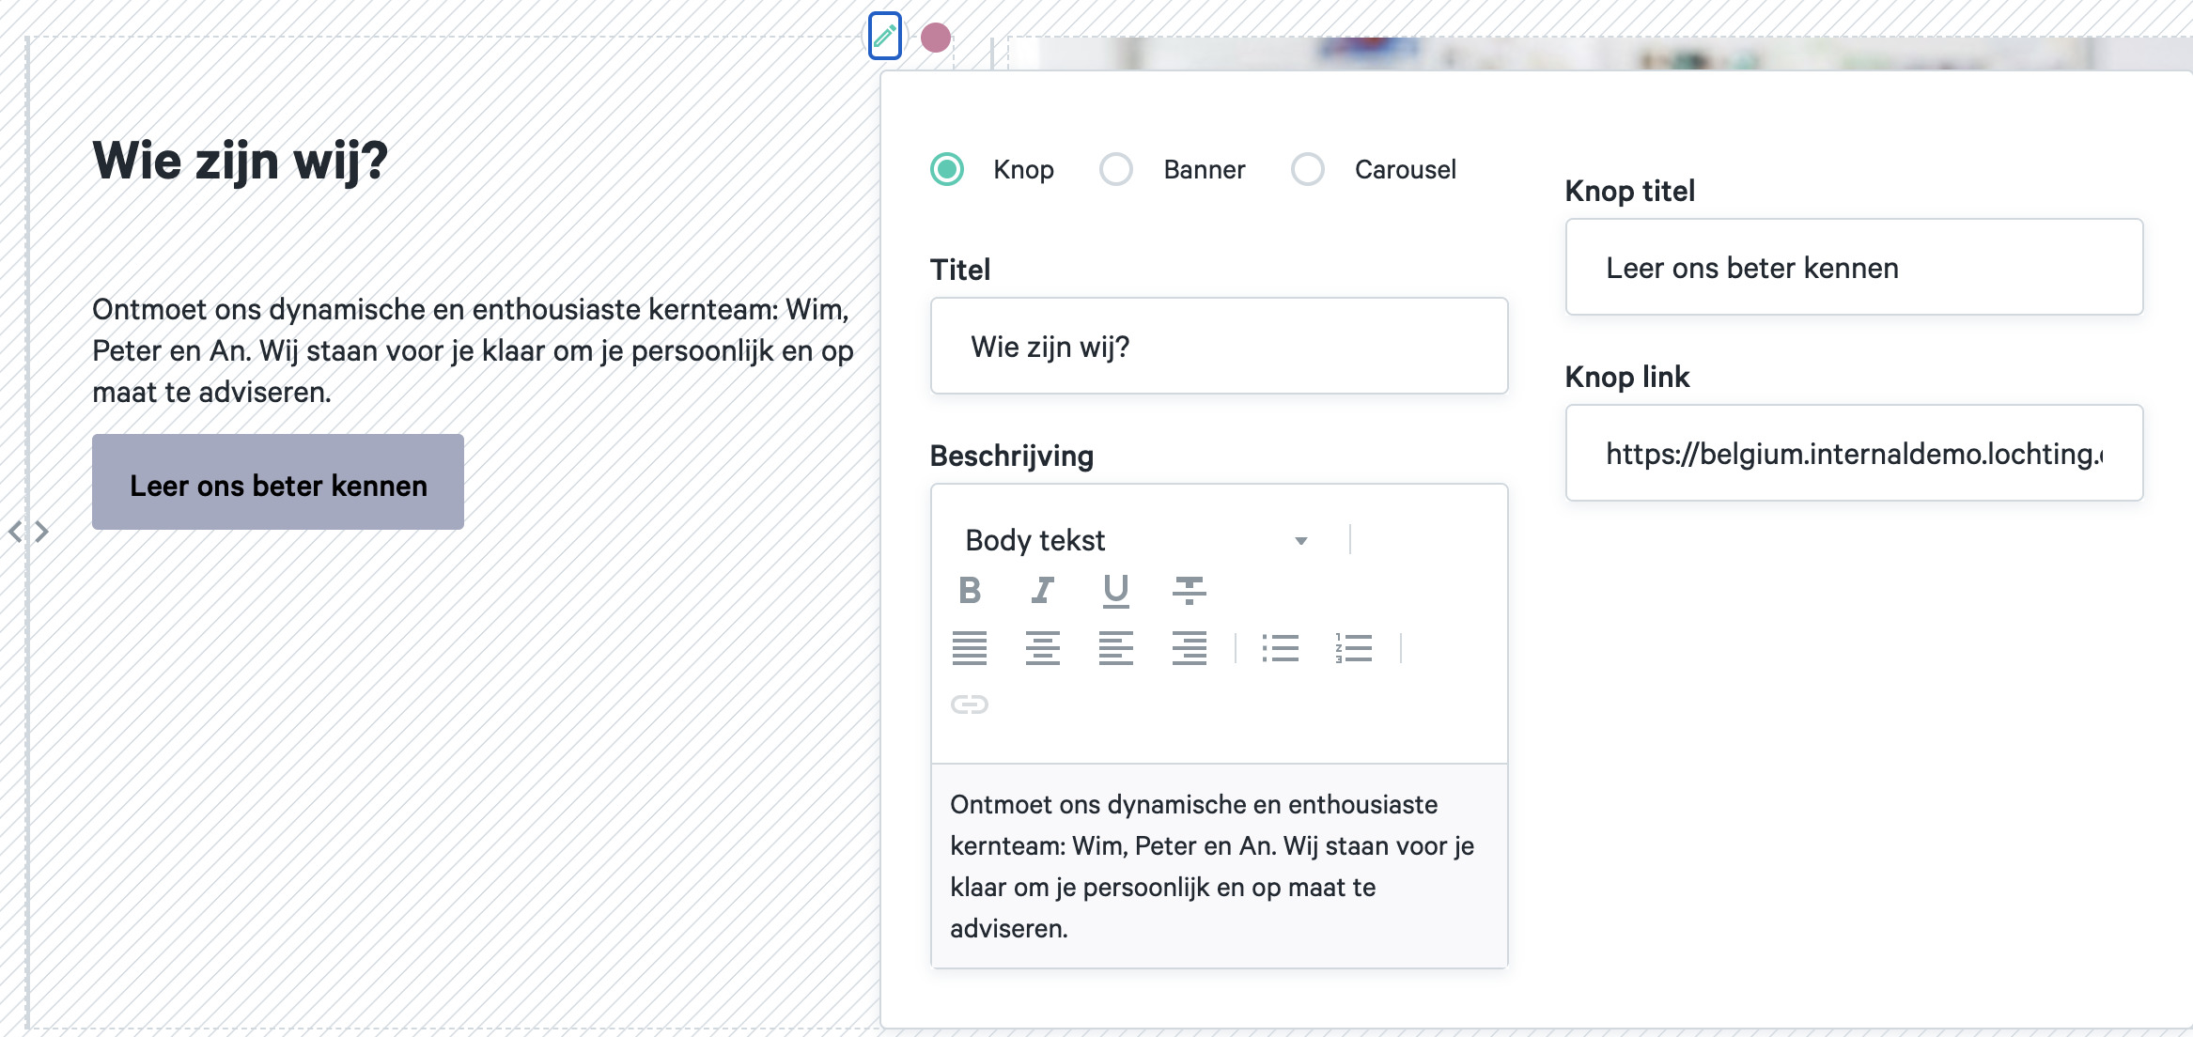Click the Knop link URL field
2193x1037 pixels.
(x=1853, y=454)
